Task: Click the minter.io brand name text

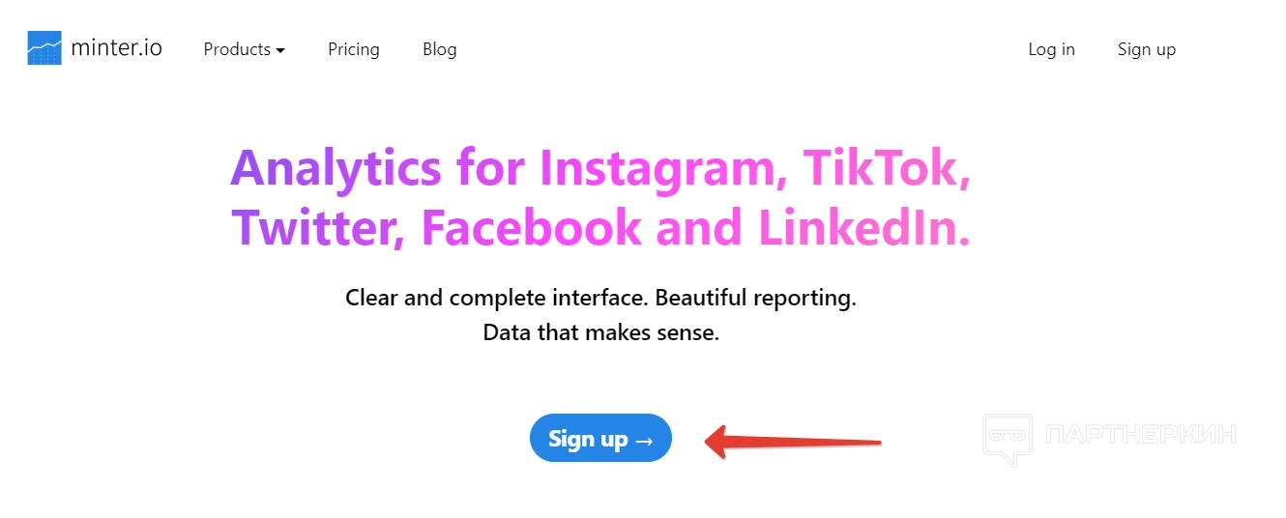Action: tap(116, 48)
